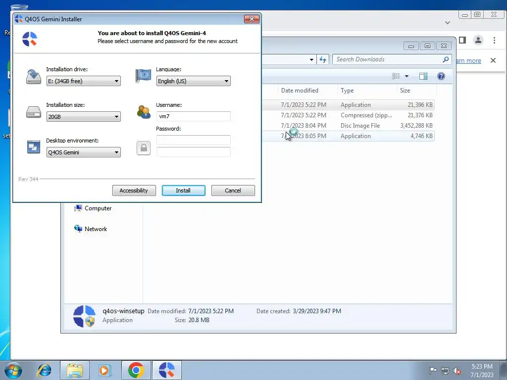Sort by Type column header

click(367, 91)
